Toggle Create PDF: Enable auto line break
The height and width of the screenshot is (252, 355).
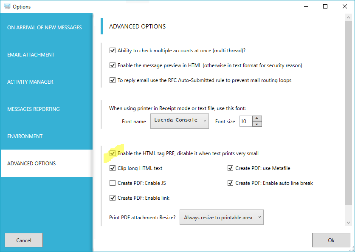(230, 183)
